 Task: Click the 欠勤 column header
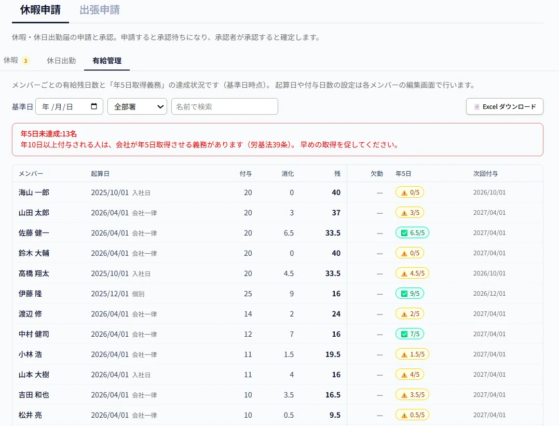click(x=377, y=174)
